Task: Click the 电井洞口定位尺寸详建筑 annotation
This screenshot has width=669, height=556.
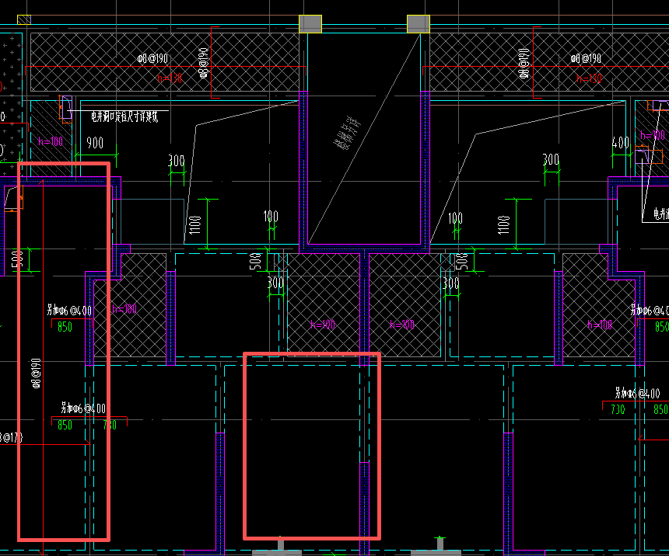Action: tap(124, 117)
